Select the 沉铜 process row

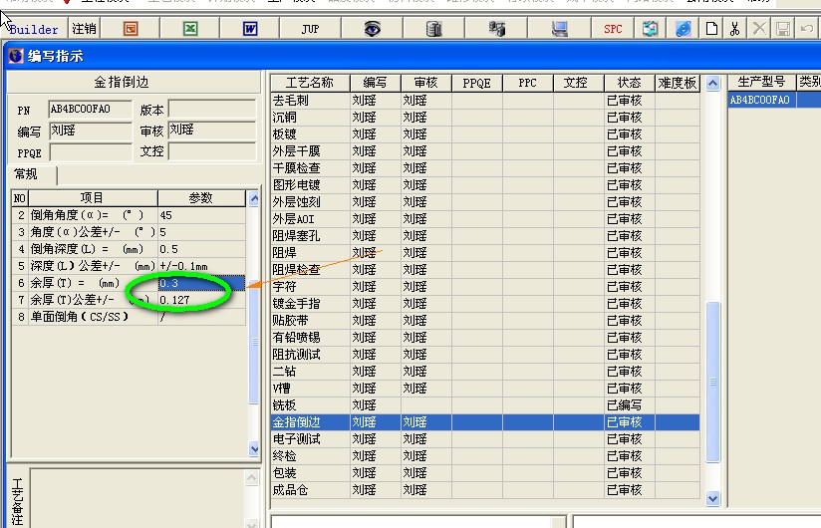pos(485,118)
